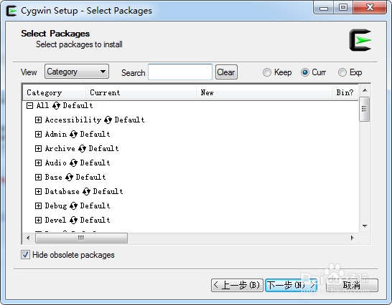This screenshot has width=392, height=305.
Task: Click the 下一步(N) next button
Action: [x=291, y=285]
